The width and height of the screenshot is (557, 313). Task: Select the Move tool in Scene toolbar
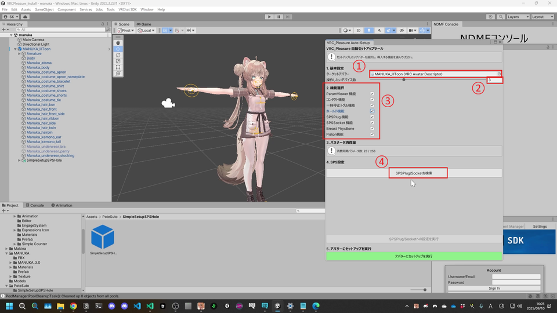pyautogui.click(x=118, y=49)
